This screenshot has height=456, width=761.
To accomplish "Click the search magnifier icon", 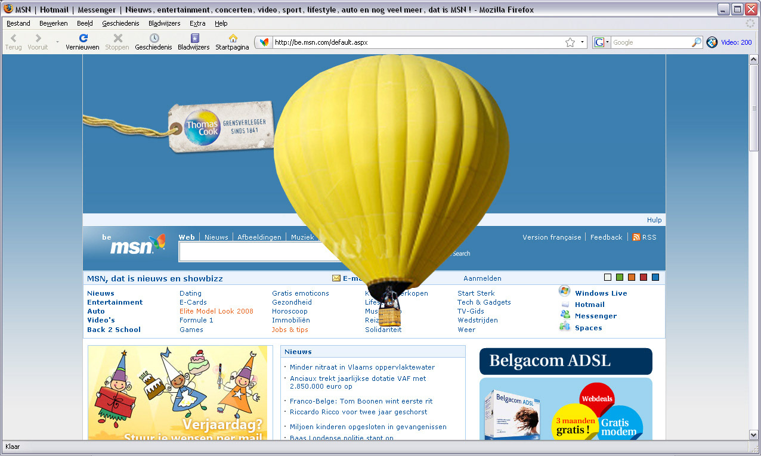I will coord(697,42).
